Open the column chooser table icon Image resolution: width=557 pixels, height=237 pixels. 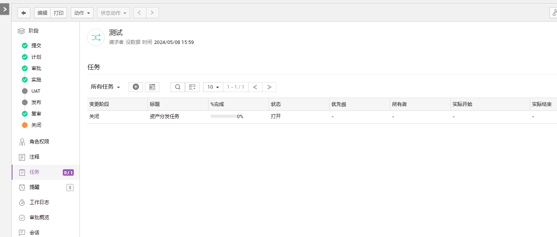pyautogui.click(x=192, y=87)
